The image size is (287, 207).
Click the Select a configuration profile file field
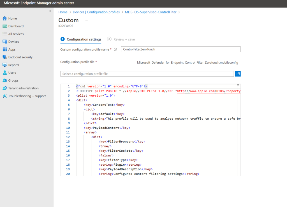click(x=147, y=74)
